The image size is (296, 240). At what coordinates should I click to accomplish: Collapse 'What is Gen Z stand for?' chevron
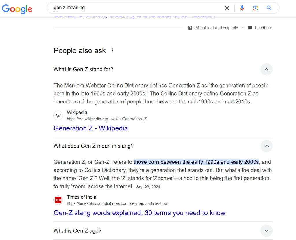point(266,69)
